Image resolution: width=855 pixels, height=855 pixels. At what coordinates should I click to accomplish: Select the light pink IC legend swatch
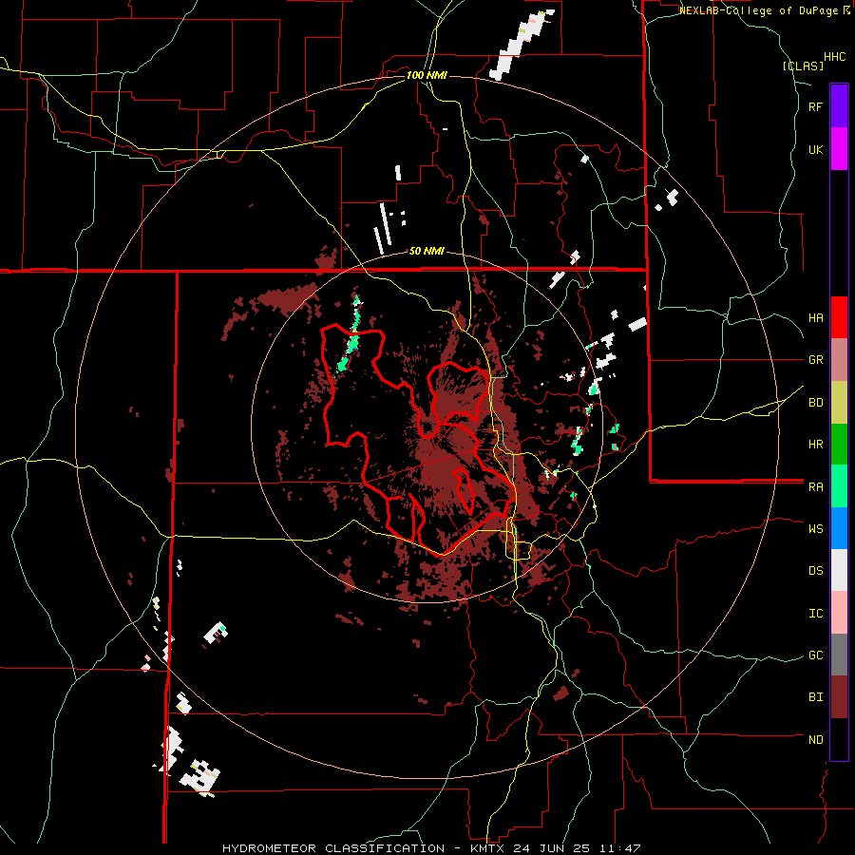(x=839, y=613)
